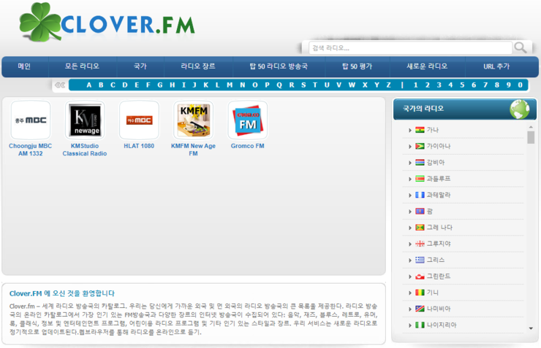Click the 그린란드 flag icon

coord(420,276)
